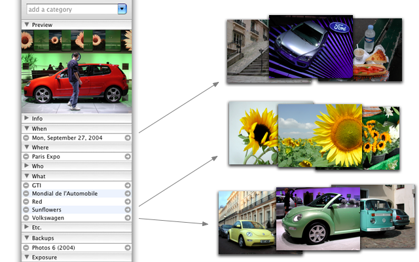419x262 pixels.
Task: Click the arrow icon for Mondial de l'Automobile
Action: pyautogui.click(x=128, y=193)
